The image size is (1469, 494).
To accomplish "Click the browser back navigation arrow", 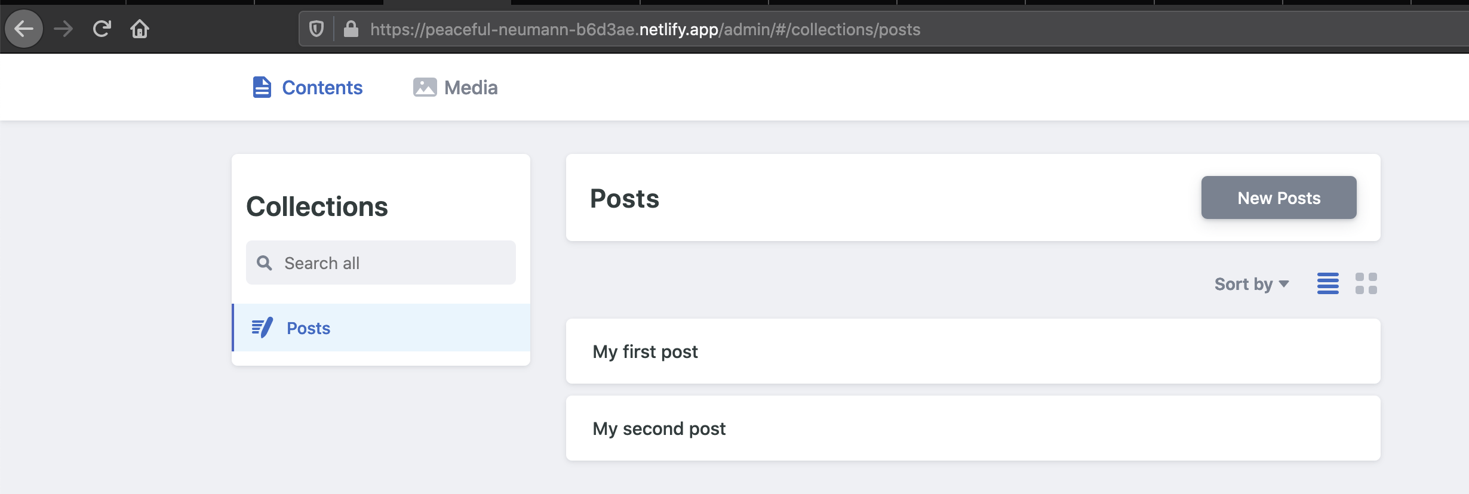I will pyautogui.click(x=24, y=28).
